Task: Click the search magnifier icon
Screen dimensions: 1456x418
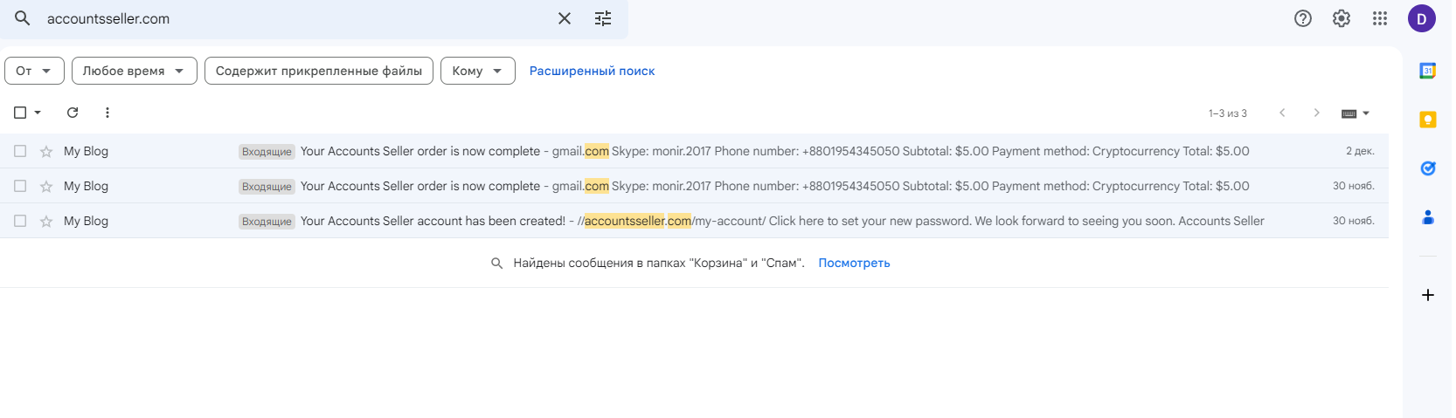Action: pos(23,18)
